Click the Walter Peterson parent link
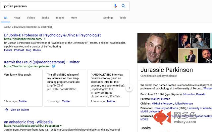212x132 pixels. 160,99
